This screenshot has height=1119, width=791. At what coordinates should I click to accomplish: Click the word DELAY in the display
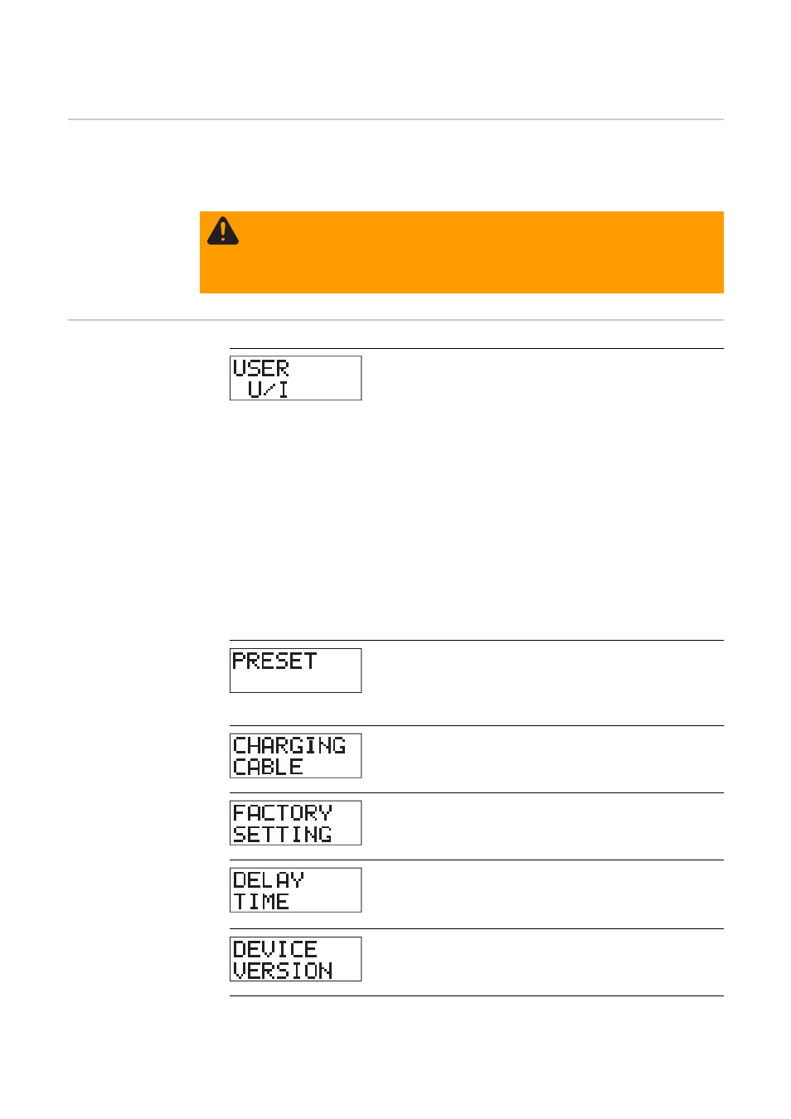269,879
